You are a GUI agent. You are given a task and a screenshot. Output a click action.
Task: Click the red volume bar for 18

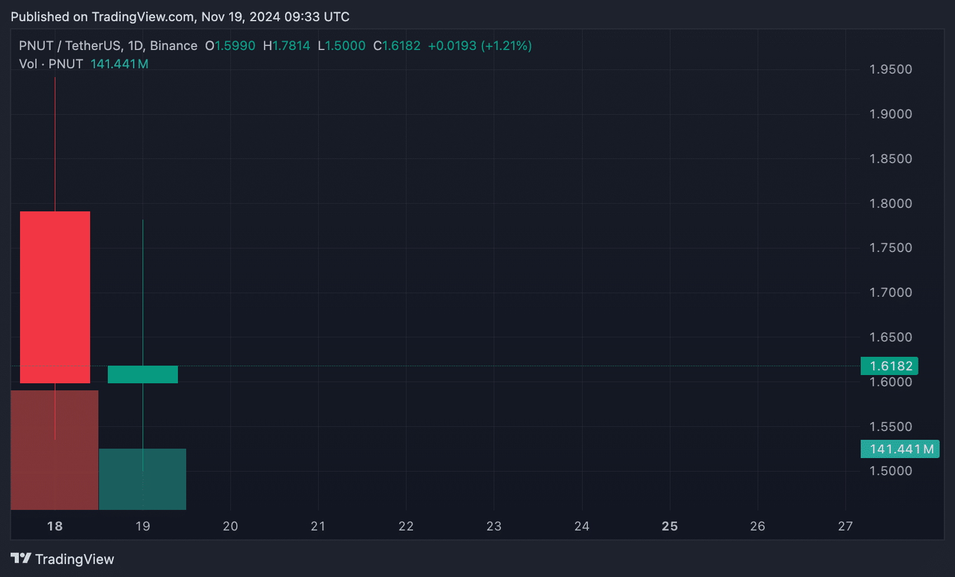click(x=54, y=450)
